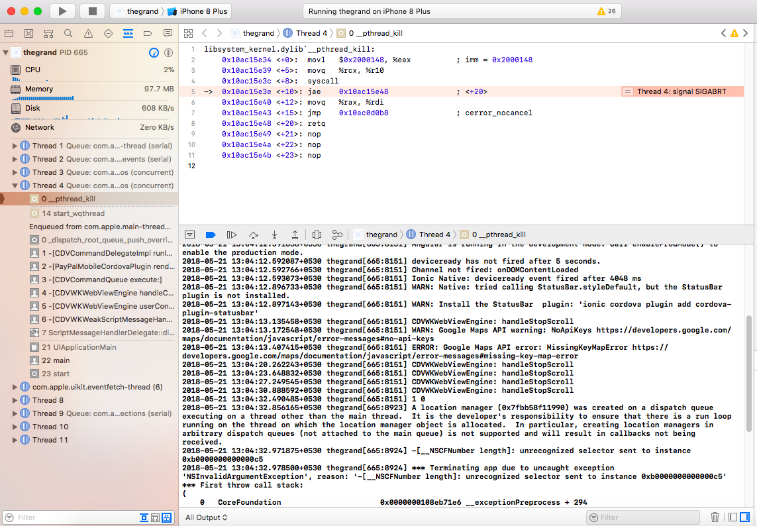
Task: Open the Source Control navigator icon
Action: tap(29, 33)
